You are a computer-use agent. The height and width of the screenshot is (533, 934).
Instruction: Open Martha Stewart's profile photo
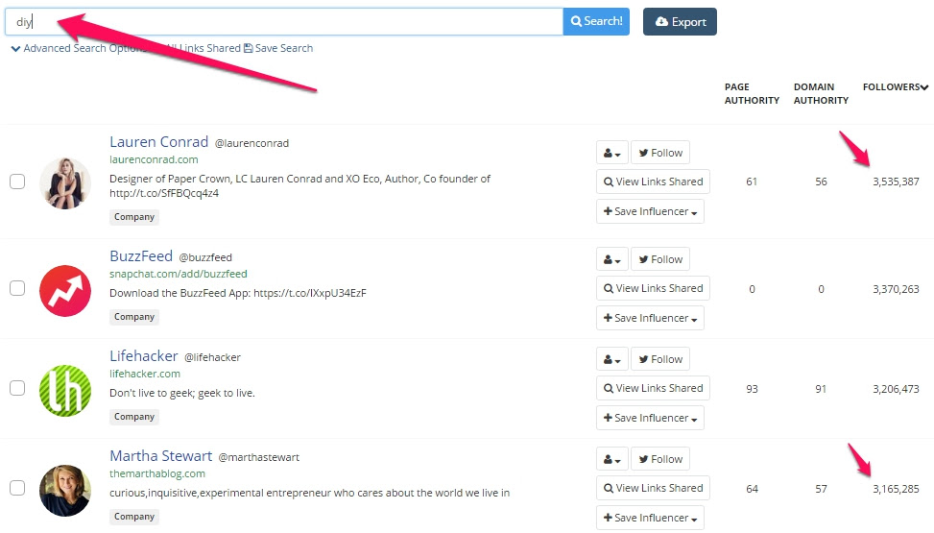click(65, 490)
